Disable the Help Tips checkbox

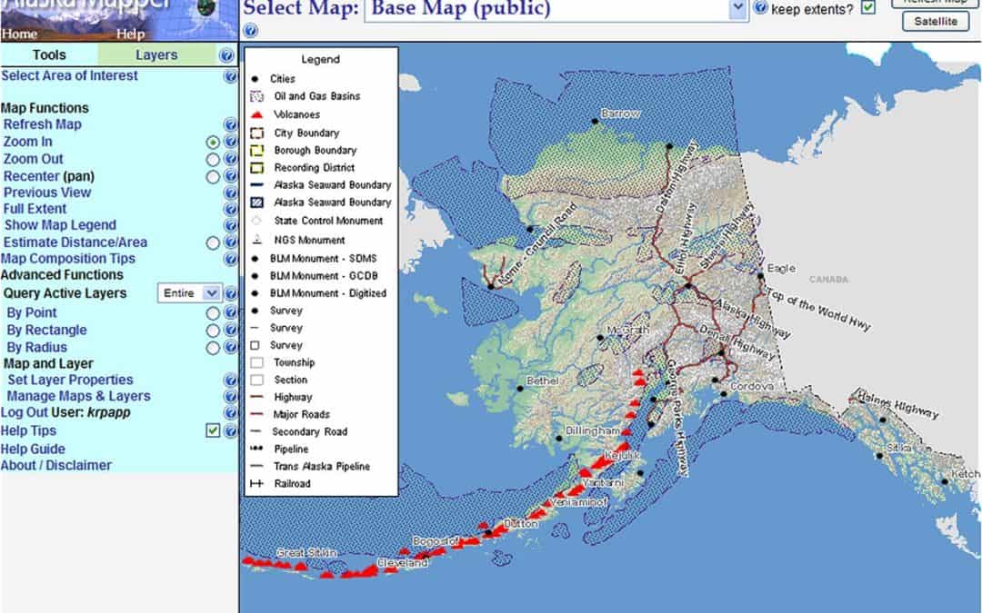(x=214, y=430)
